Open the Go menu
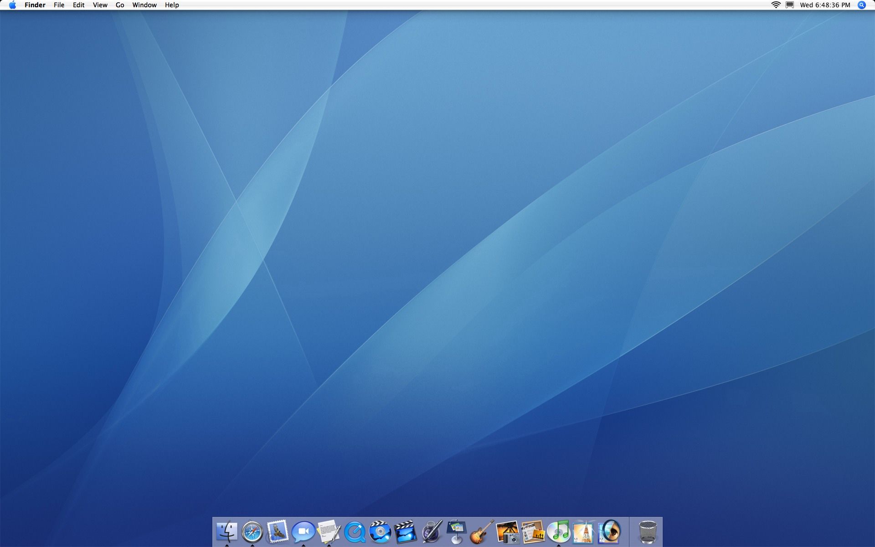 click(x=120, y=5)
